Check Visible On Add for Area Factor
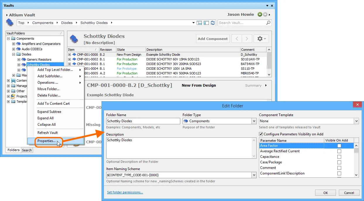 (x=339, y=146)
